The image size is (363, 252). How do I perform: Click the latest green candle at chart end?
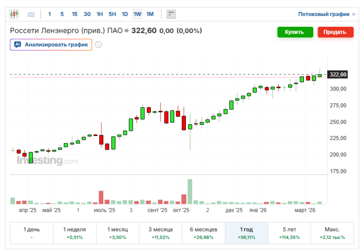coord(320,76)
